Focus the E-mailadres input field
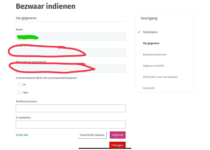This screenshot has height=150, width=210. pyautogui.click(x=71, y=125)
